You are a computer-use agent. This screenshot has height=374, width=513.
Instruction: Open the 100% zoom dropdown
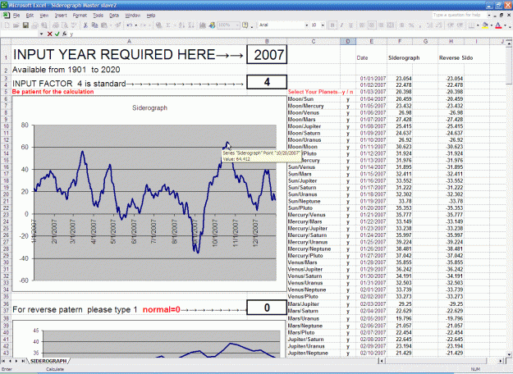coord(237,25)
